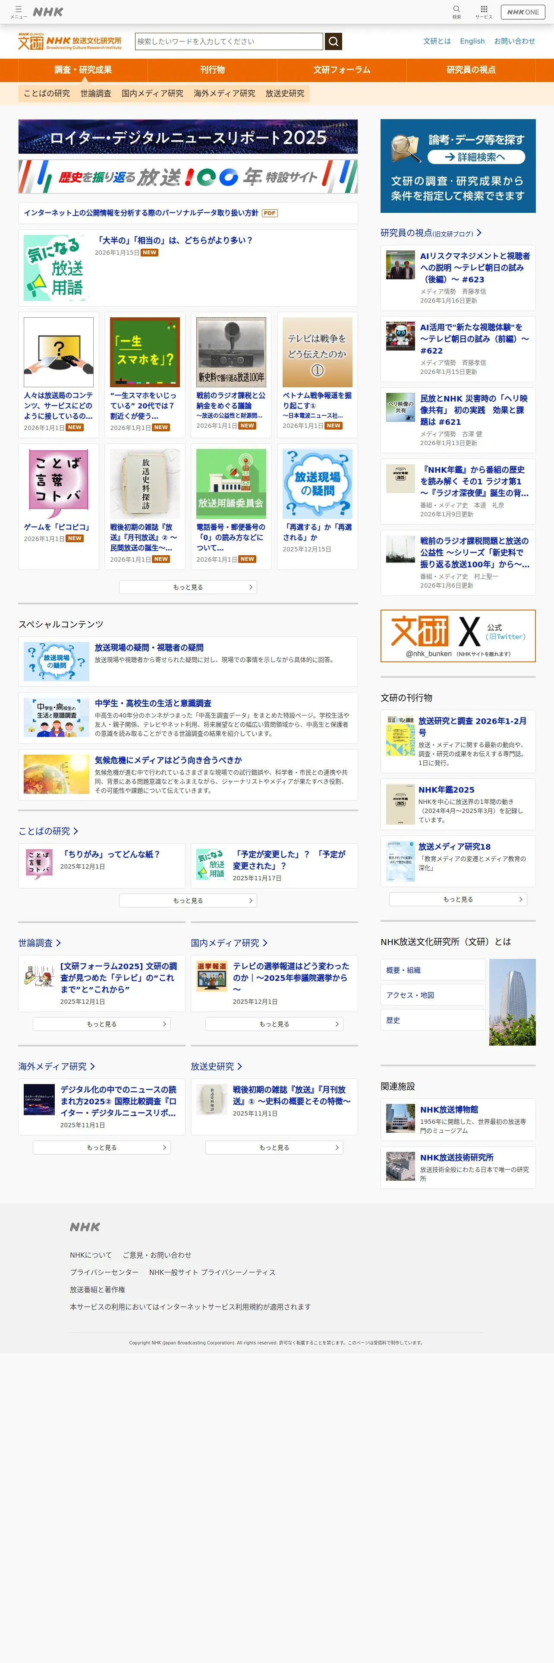Click the green 放送用語委員会 thumbnail
554x1663 pixels.
[x=231, y=484]
